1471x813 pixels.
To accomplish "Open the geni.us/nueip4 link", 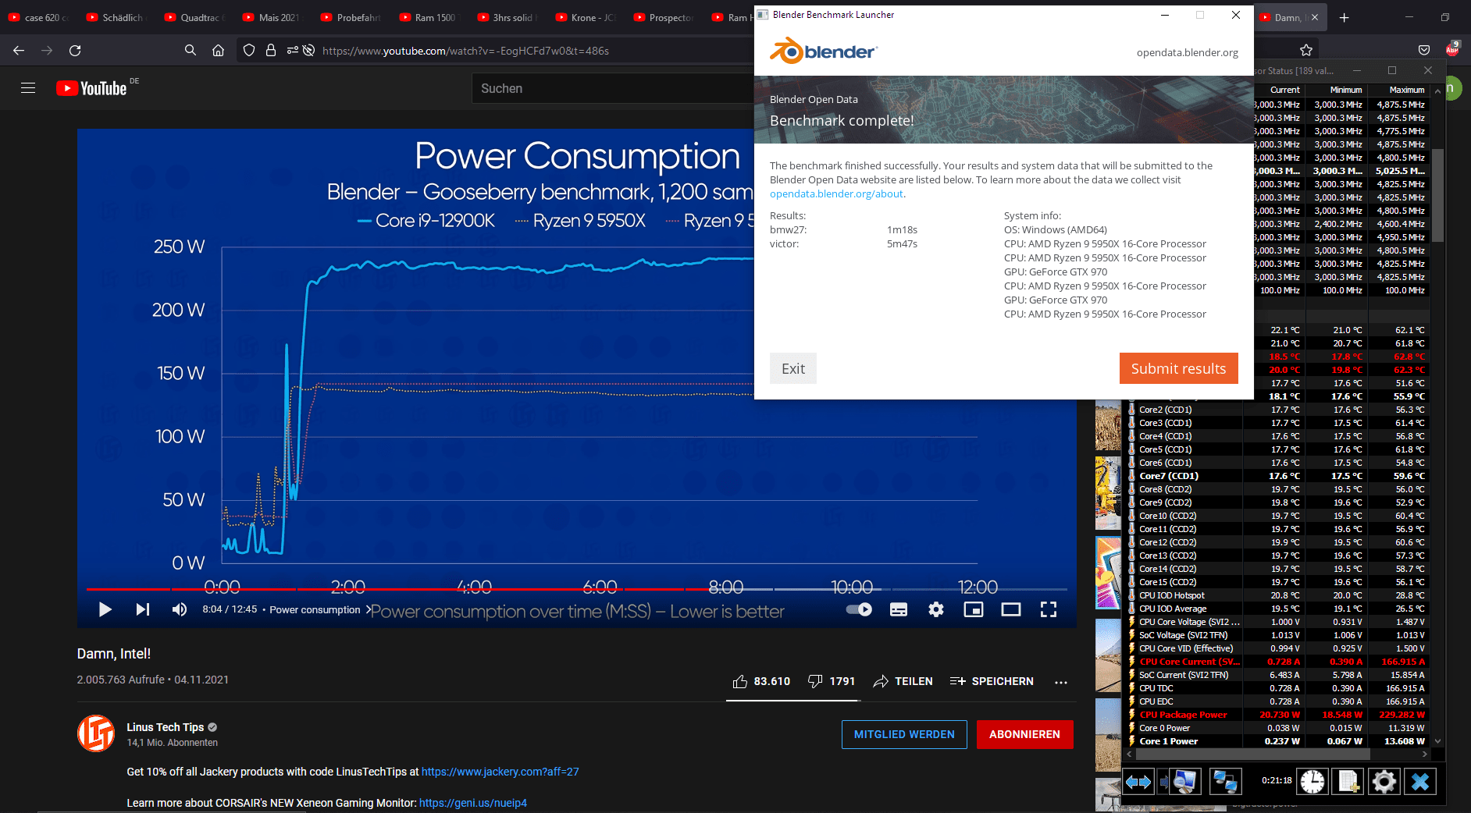I will point(473,803).
